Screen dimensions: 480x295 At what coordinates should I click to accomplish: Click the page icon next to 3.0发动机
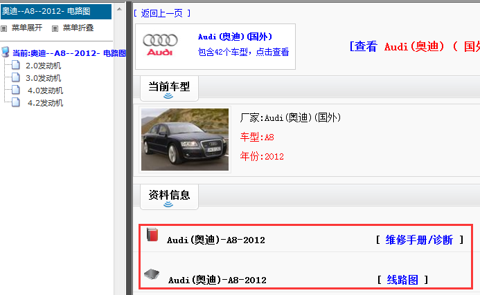(x=16, y=77)
